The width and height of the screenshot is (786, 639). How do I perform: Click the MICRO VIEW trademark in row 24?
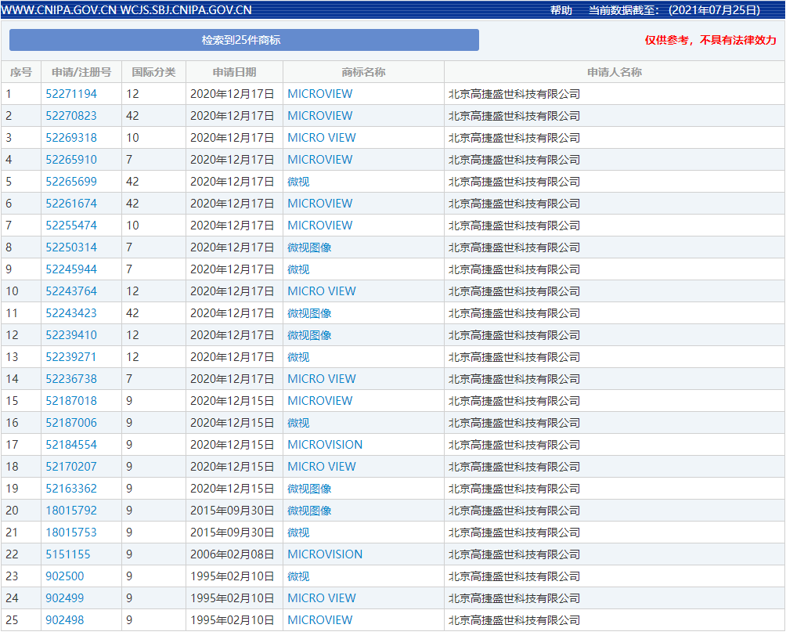click(321, 598)
